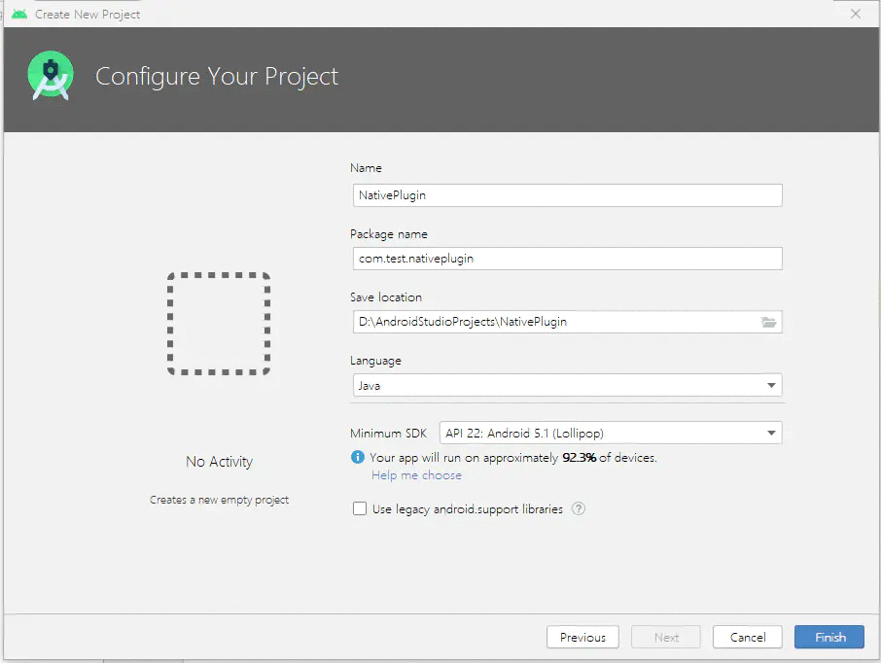
Task: Click the green Android icon in the title bar
Action: (19, 14)
